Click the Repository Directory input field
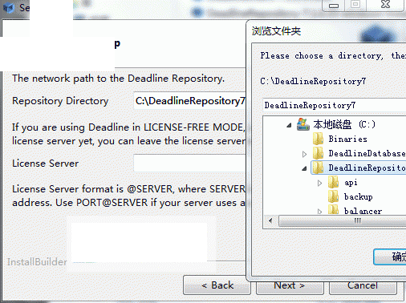The image size is (406, 303). (x=190, y=101)
